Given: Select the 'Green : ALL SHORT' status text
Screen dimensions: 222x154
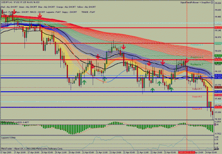Looking at the screenshot, I should 28,7.
